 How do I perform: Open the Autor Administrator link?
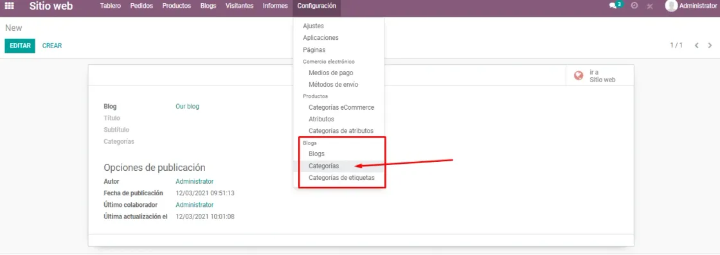(195, 181)
